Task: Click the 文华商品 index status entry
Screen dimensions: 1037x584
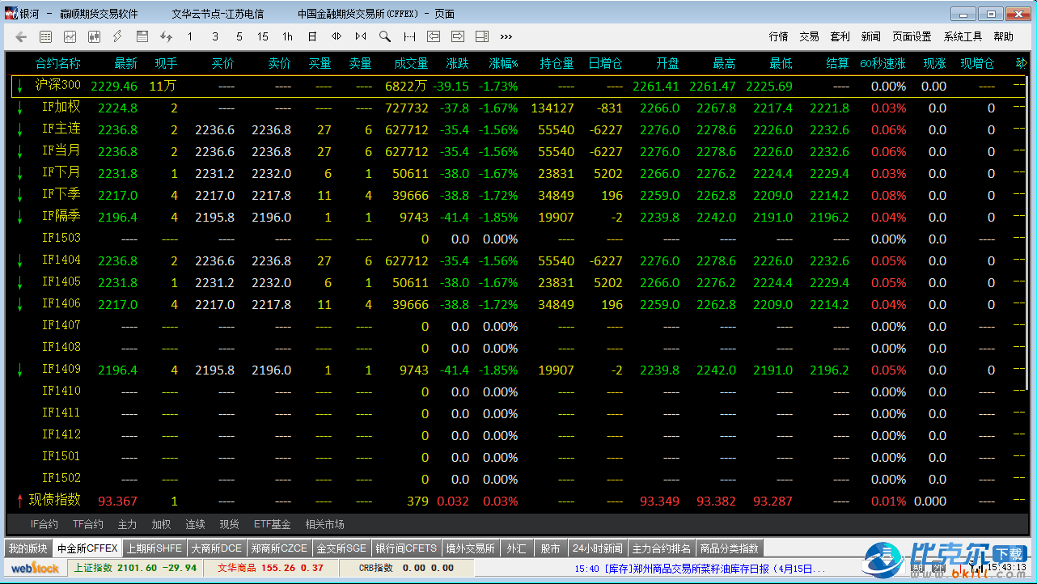Action: point(271,568)
